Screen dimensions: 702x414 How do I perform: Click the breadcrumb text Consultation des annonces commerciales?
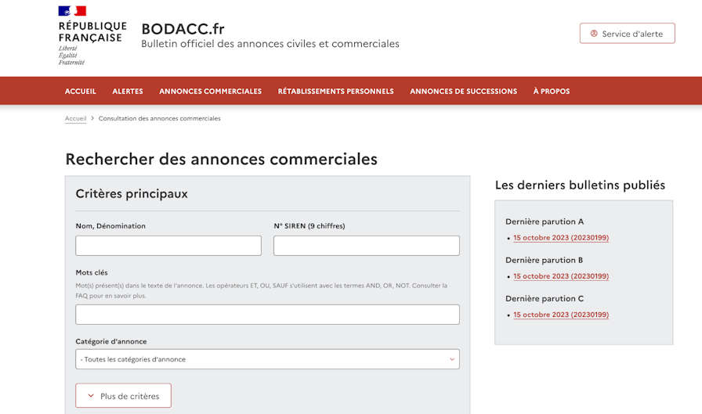click(x=159, y=118)
